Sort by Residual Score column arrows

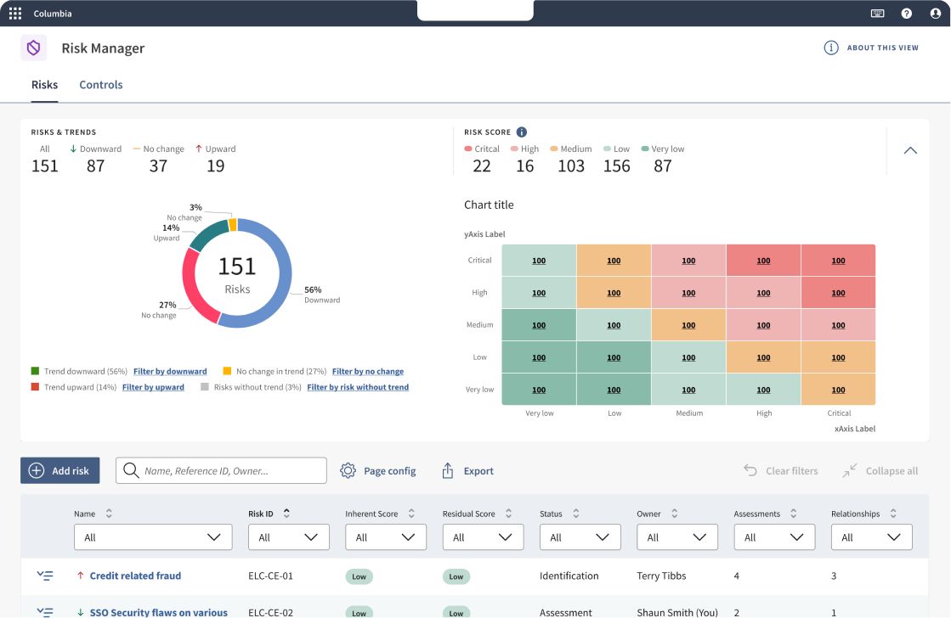508,514
